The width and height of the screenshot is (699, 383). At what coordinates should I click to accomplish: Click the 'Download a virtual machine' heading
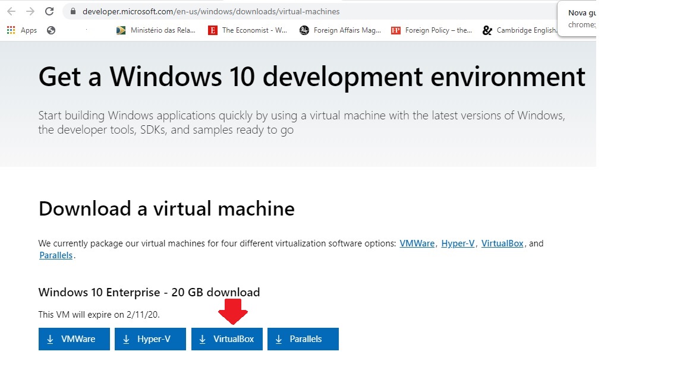[166, 208]
